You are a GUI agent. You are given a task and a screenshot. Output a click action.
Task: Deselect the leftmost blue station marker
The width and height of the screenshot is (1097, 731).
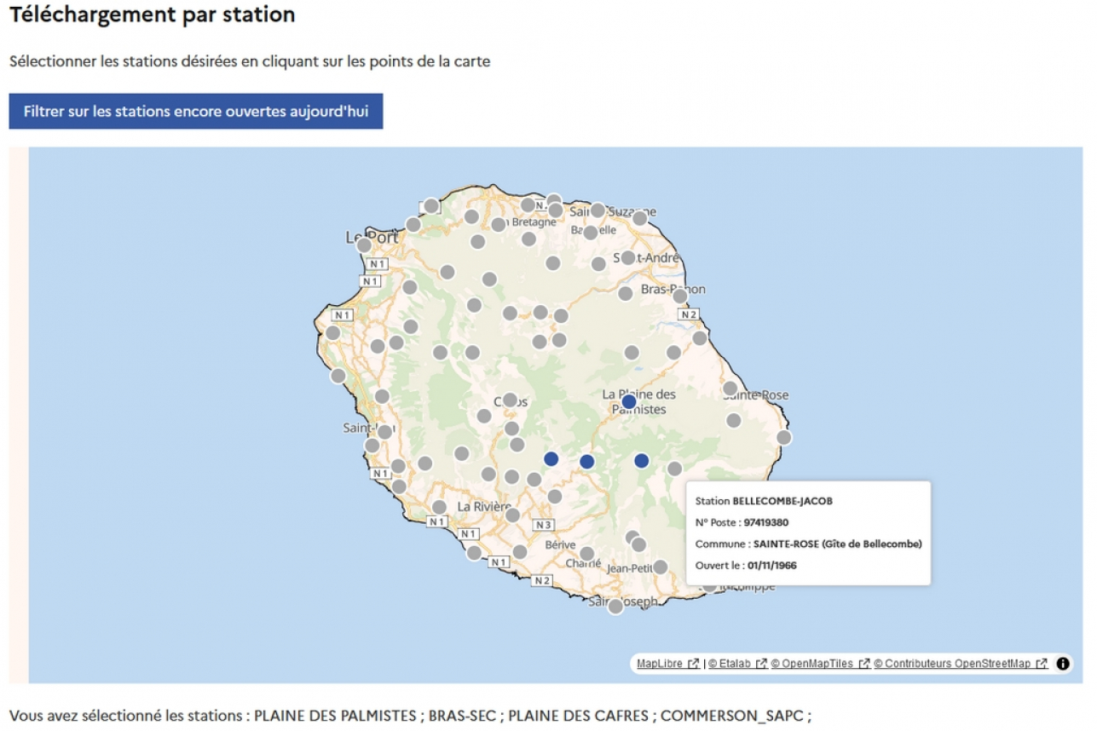pos(551,459)
